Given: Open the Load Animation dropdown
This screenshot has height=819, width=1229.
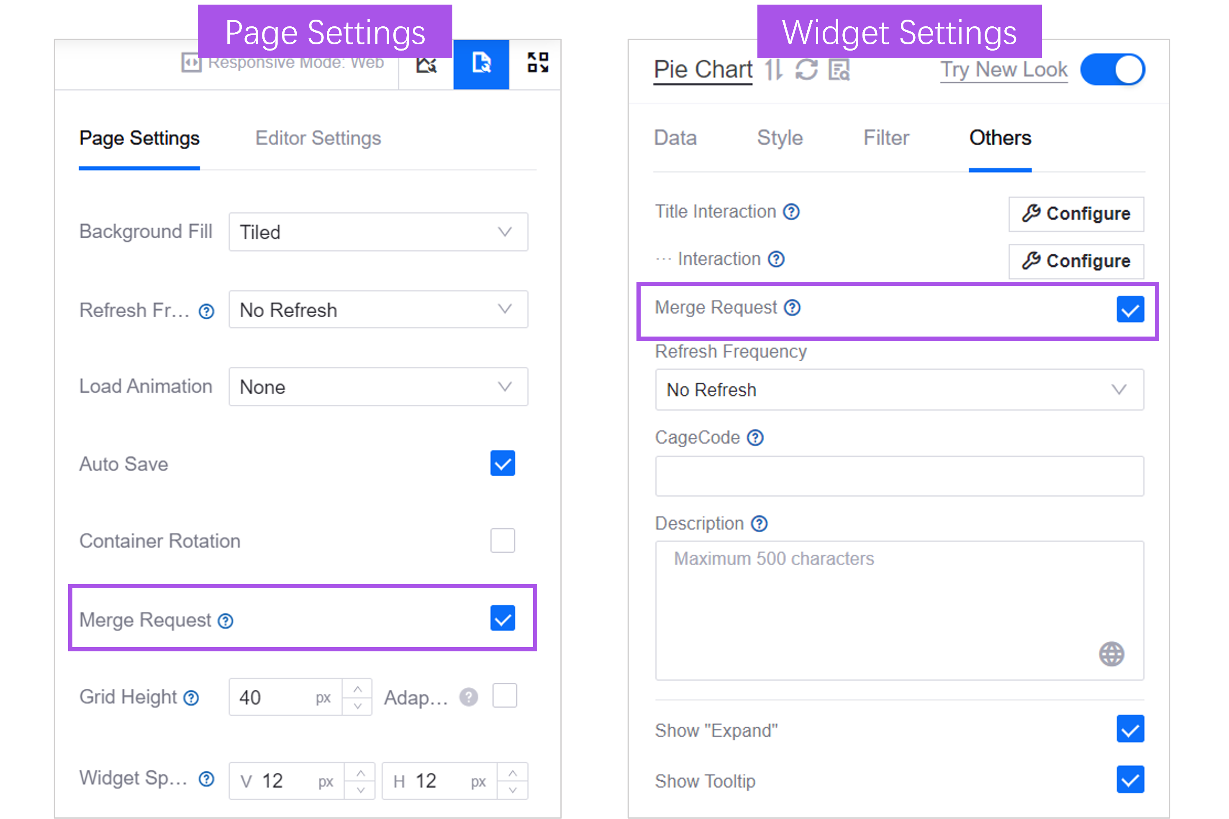Looking at the screenshot, I should coord(378,387).
